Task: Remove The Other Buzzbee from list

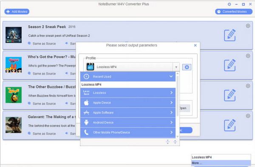Action: pyautogui.click(x=248, y=86)
